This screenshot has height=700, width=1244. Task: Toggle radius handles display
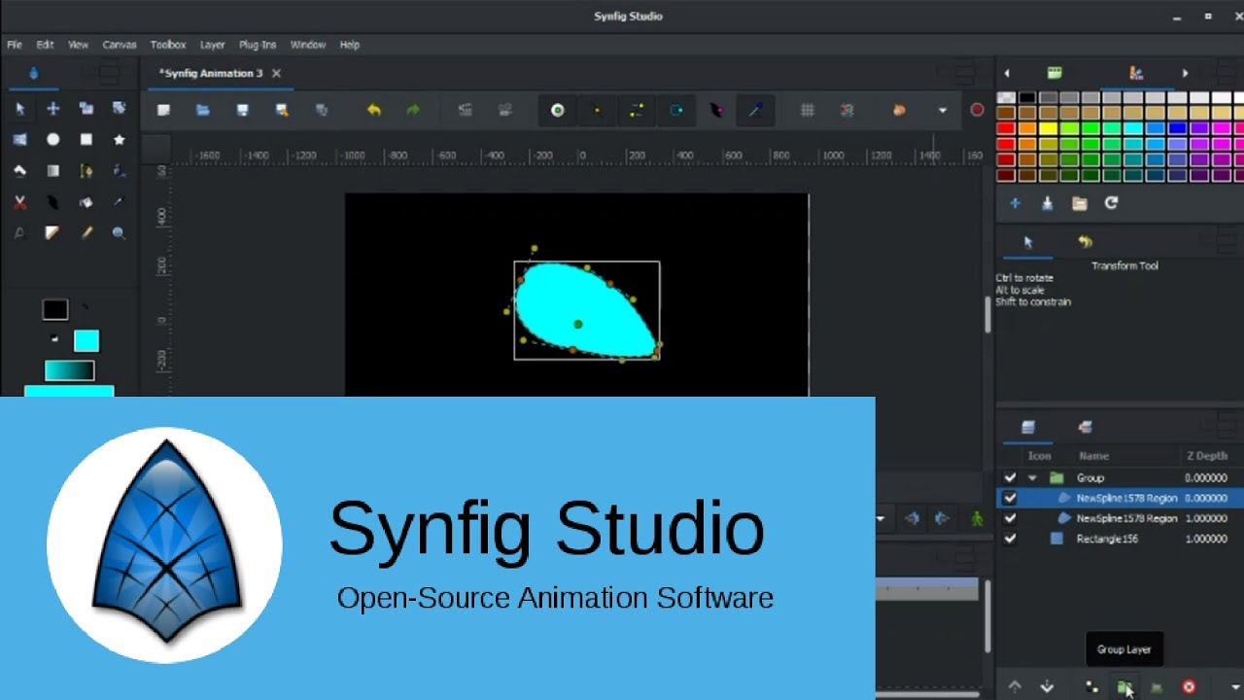(676, 111)
